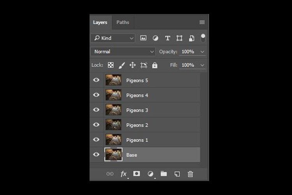Select layer name Pigeons 1
The width and height of the screenshot is (292, 195).
[x=137, y=140]
